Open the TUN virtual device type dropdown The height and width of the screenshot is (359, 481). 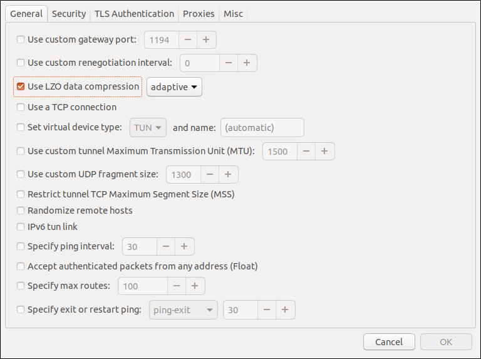148,128
